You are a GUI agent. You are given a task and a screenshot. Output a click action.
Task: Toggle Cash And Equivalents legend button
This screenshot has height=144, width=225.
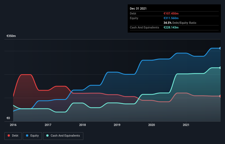coord(63,136)
